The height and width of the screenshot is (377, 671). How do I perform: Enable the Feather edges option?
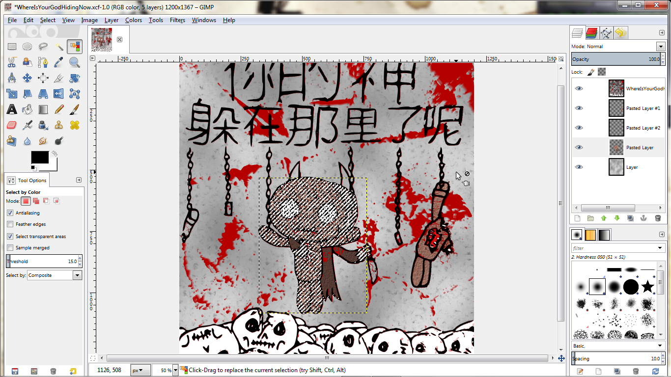10,224
